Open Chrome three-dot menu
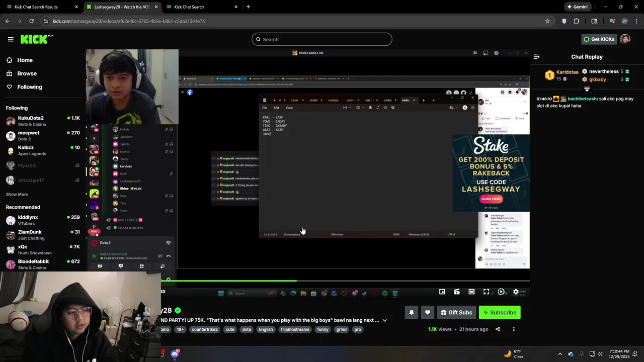 [637, 21]
